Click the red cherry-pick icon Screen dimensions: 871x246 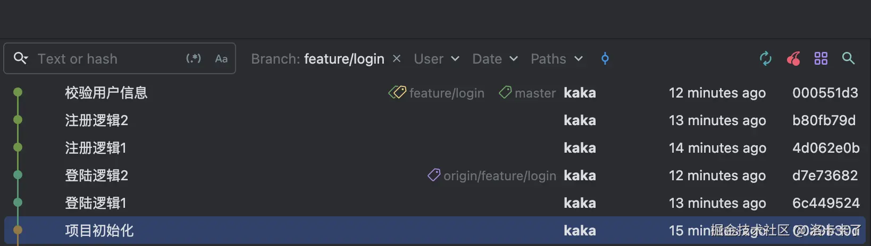point(793,58)
